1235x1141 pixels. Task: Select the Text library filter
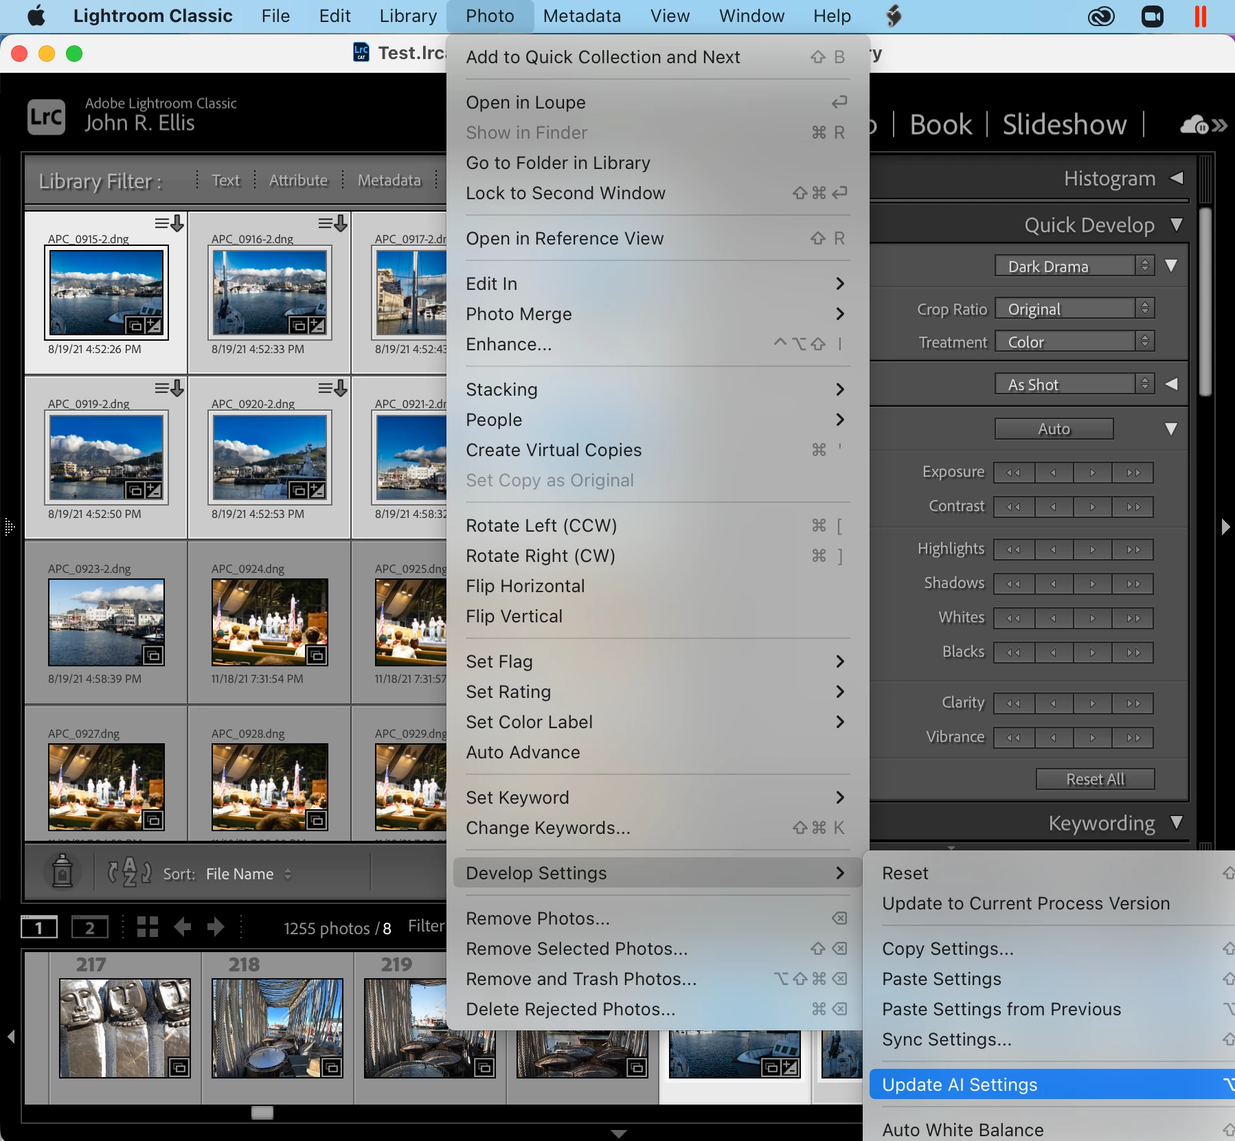pyautogui.click(x=226, y=180)
